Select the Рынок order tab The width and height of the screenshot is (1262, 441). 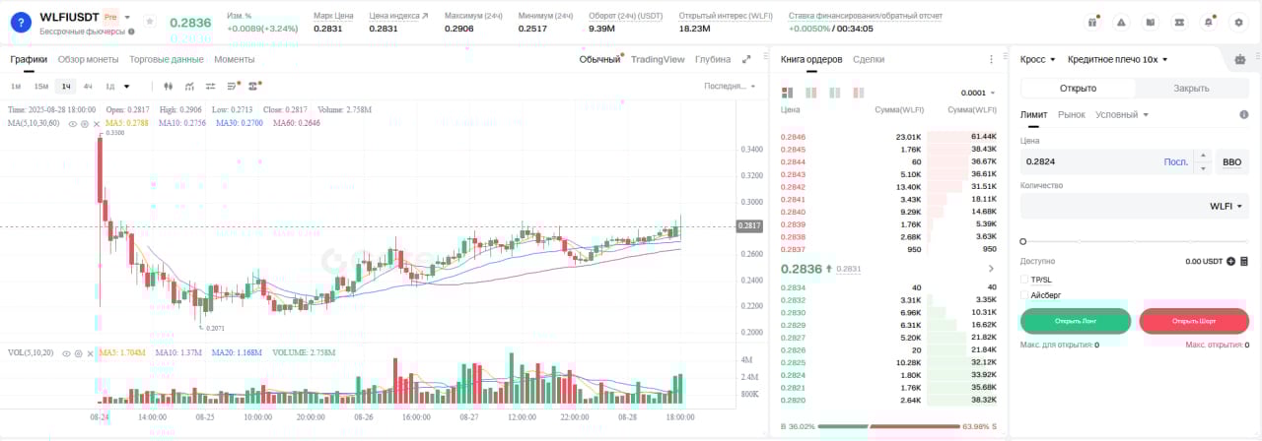click(x=1072, y=115)
